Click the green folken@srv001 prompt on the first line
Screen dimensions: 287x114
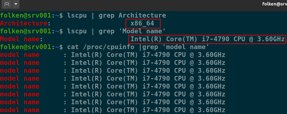(x=26, y=15)
